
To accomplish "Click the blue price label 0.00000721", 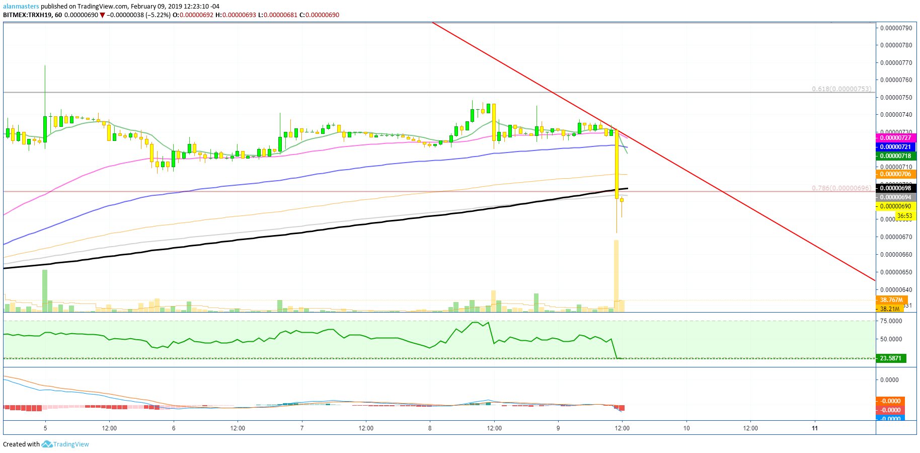I will point(896,147).
